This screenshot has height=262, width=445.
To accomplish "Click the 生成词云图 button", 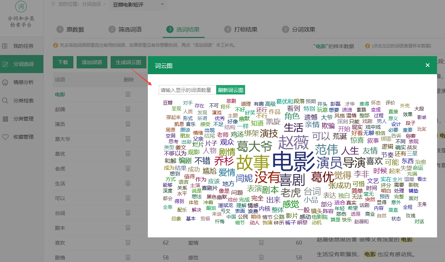I will [x=128, y=62].
